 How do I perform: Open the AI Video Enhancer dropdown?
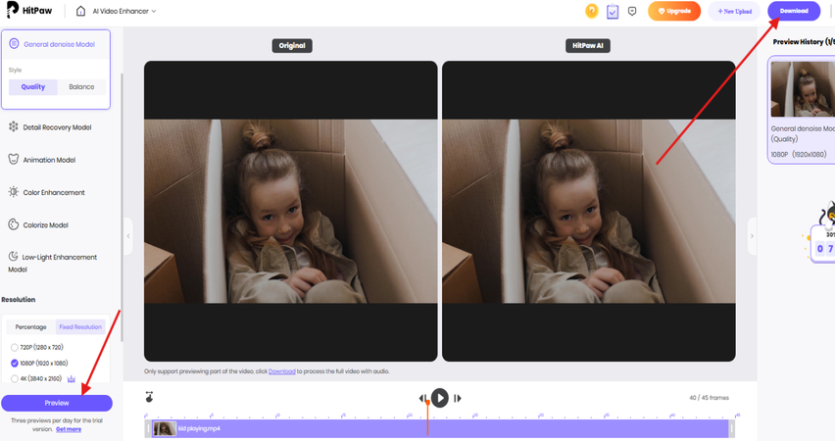(124, 11)
